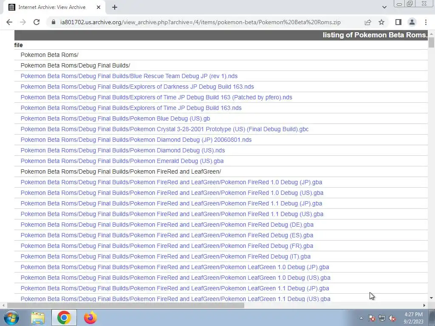The height and width of the screenshot is (326, 435).
Task: Open the Action Center flag icon
Action: pos(371,318)
